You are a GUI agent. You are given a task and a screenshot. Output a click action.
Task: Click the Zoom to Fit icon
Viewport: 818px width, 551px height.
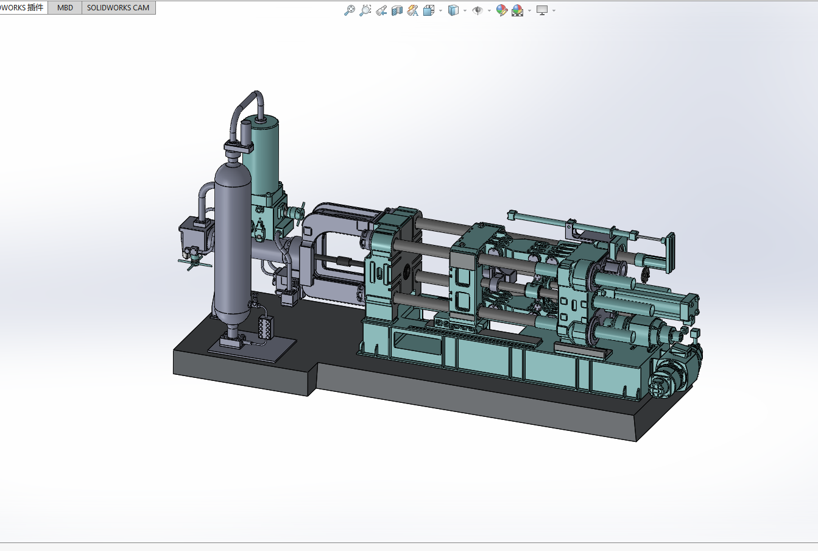tap(349, 10)
